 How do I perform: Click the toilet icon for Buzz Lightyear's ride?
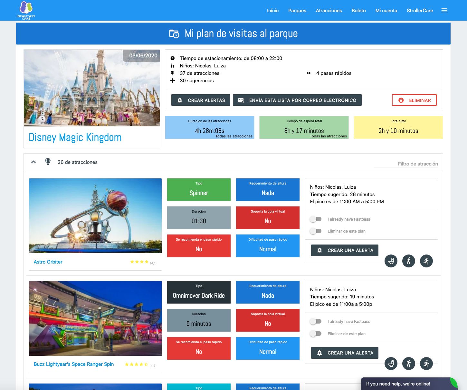point(391,364)
